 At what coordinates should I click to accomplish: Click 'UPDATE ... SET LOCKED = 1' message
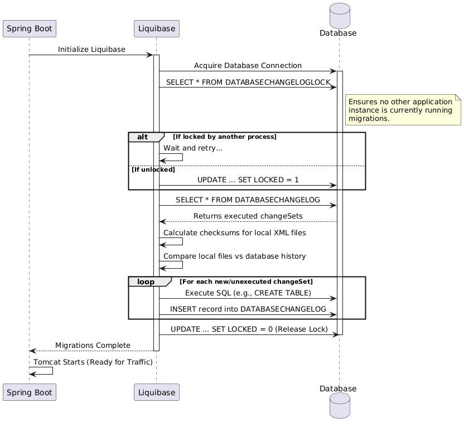(248, 180)
